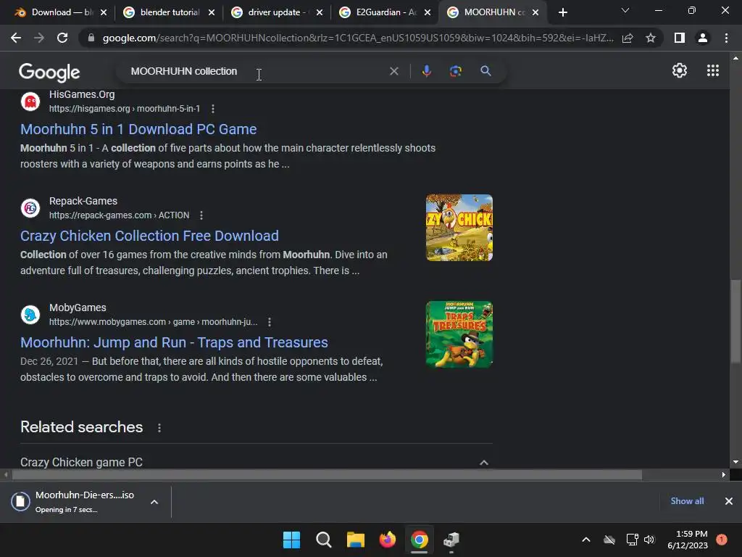Open Crazy Chicken Collection Free Download link

click(149, 236)
